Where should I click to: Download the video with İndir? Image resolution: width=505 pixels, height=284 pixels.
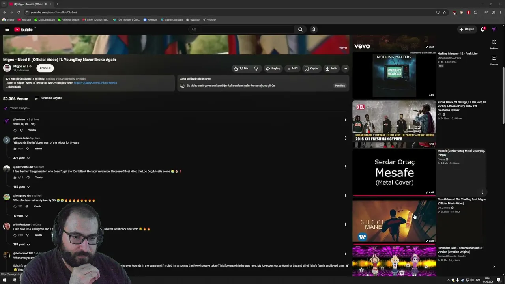pos(331,68)
